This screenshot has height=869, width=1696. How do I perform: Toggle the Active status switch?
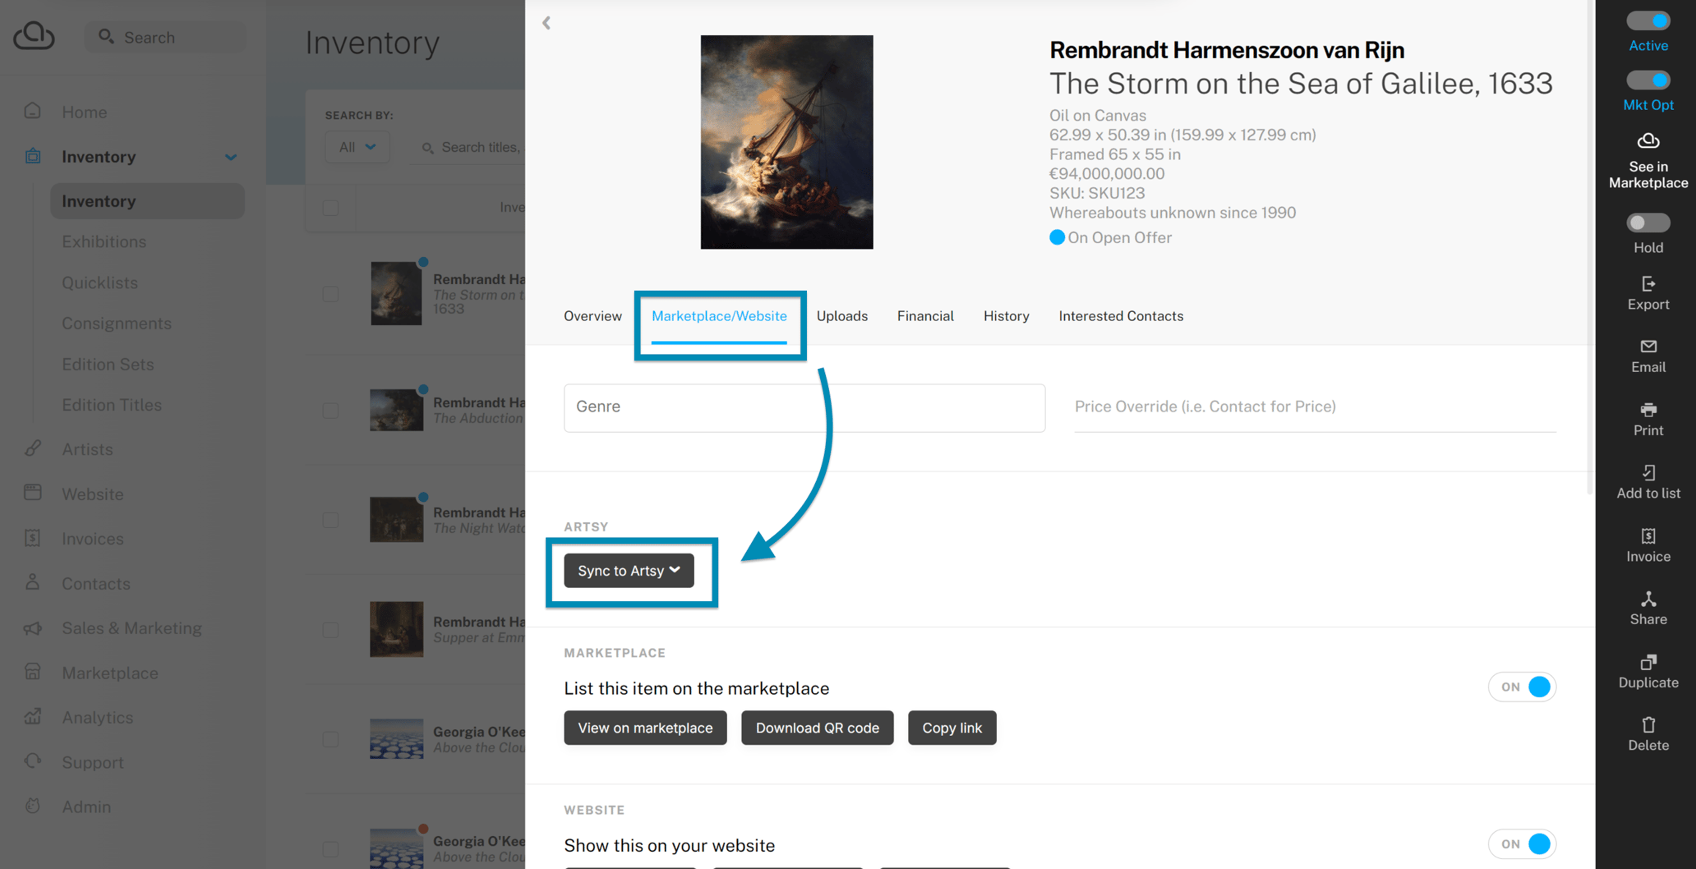(1648, 20)
